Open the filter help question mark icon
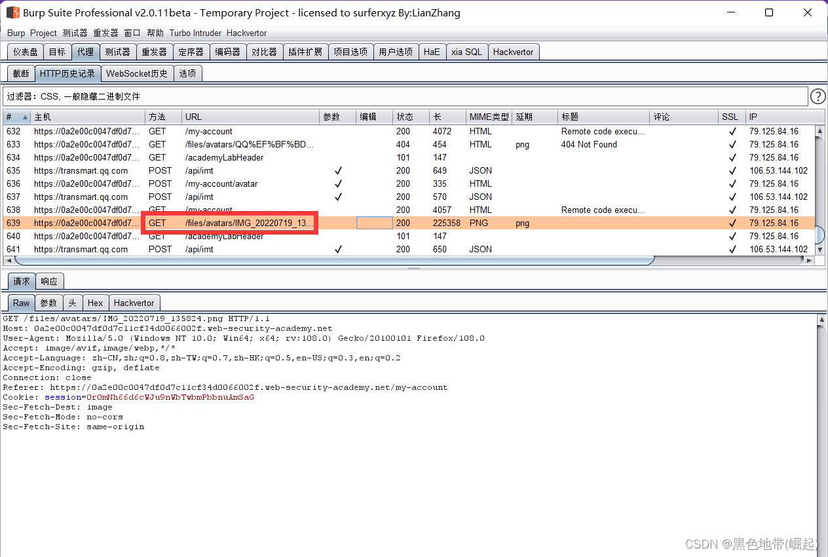 click(x=818, y=96)
